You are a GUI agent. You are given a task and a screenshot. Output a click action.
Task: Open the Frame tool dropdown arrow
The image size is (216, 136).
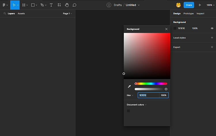(x=27, y=5)
